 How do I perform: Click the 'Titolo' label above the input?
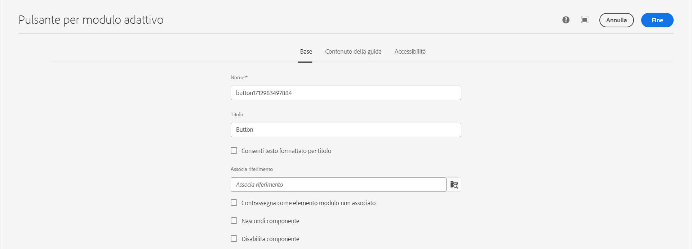click(x=237, y=114)
